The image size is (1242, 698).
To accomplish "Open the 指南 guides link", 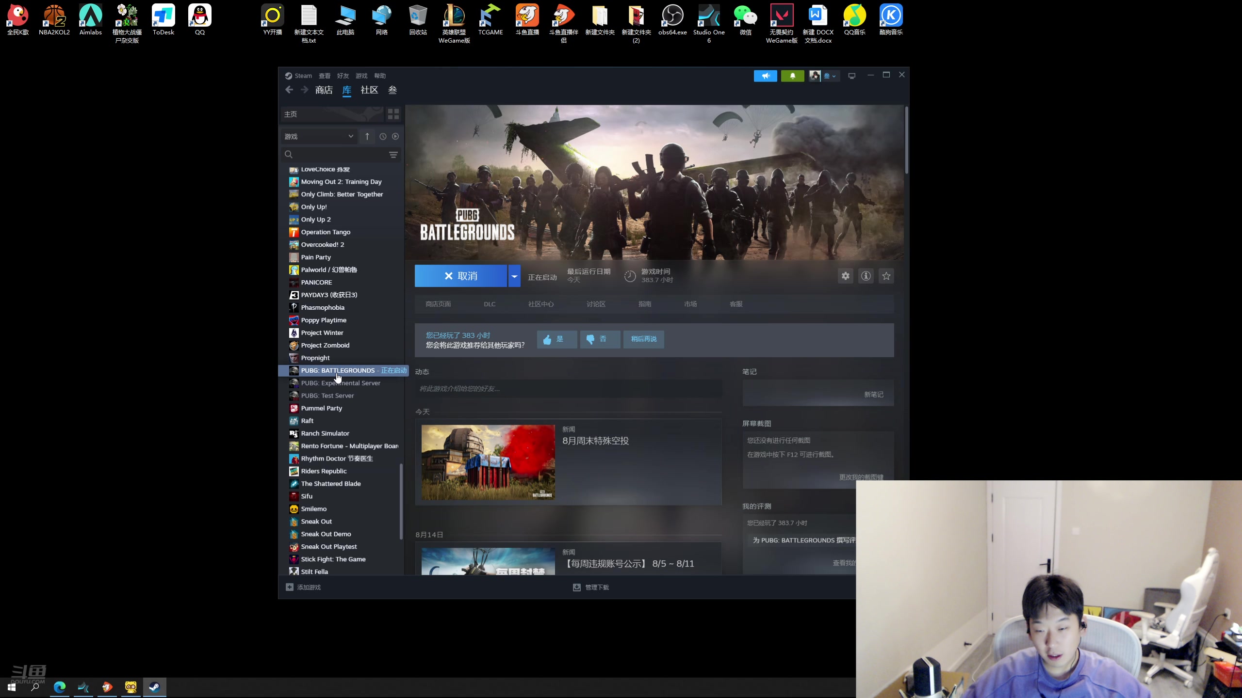I will pyautogui.click(x=645, y=304).
